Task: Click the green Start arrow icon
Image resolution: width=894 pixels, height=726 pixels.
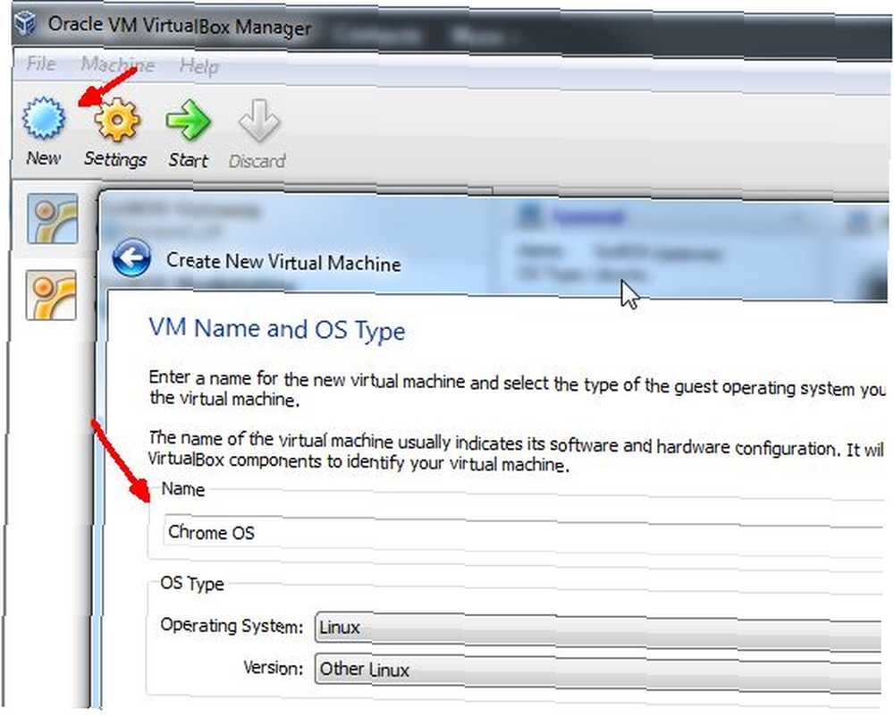Action: tap(188, 121)
